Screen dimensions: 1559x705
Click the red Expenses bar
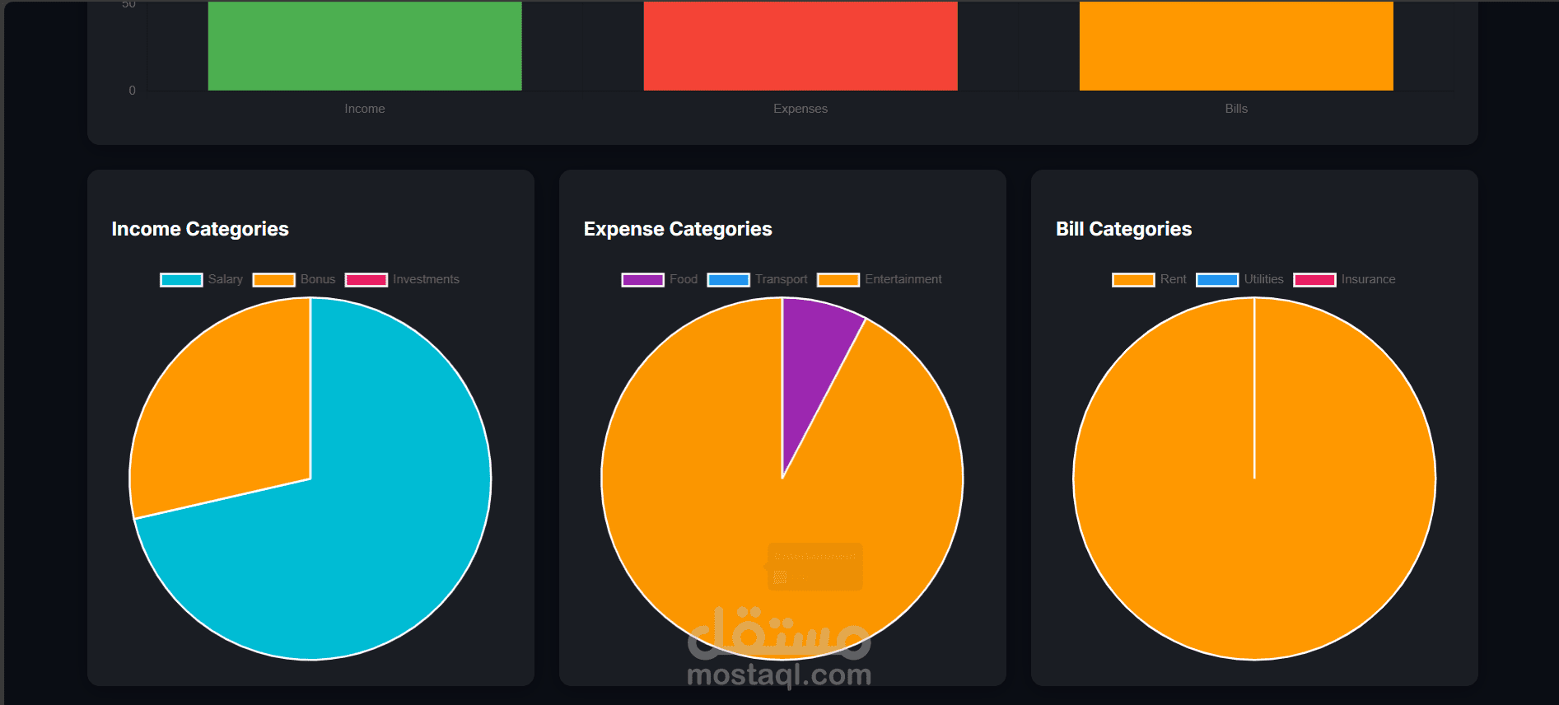coord(801,45)
